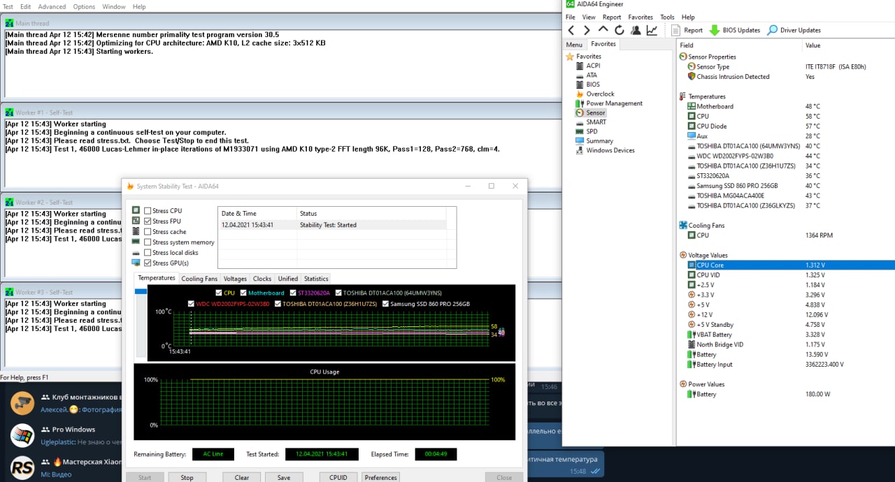Toggle the CPU graph legend checkbox
Viewport: 895px width, 482px height.
(219, 293)
